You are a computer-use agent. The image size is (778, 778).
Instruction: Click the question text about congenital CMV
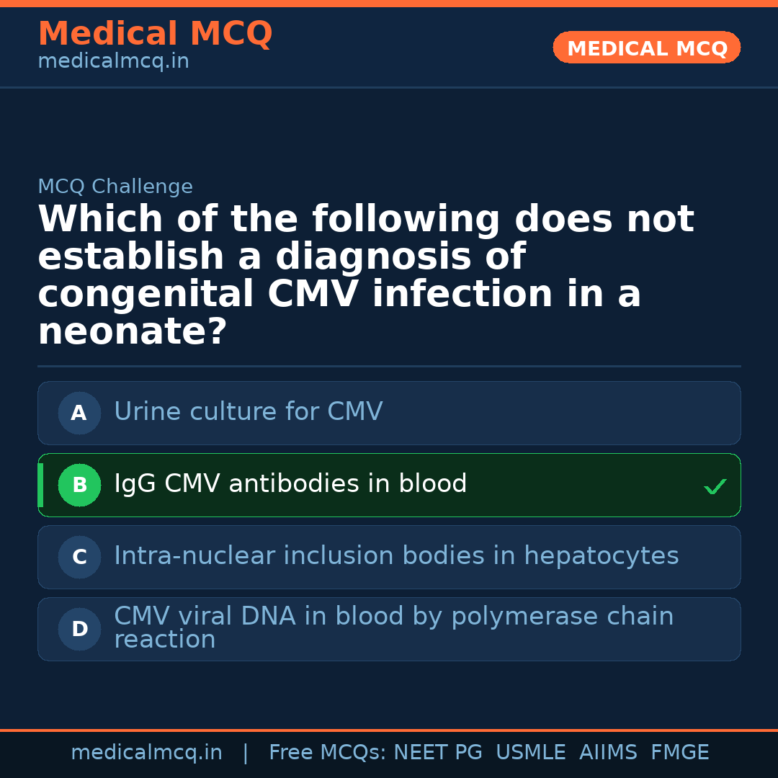pos(366,276)
